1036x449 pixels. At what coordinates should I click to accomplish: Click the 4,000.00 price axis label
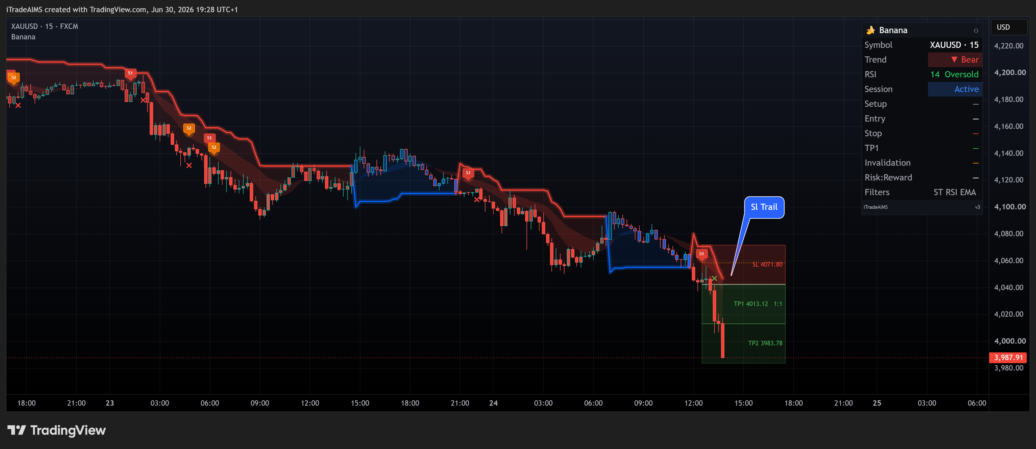[1009, 341]
